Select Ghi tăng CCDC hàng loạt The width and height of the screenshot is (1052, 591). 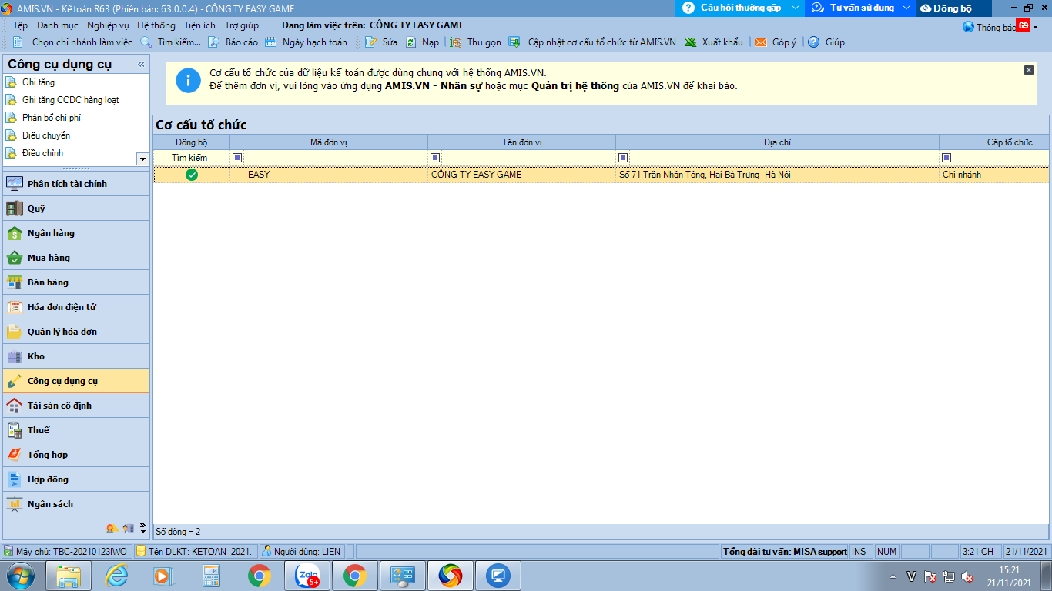coord(70,100)
